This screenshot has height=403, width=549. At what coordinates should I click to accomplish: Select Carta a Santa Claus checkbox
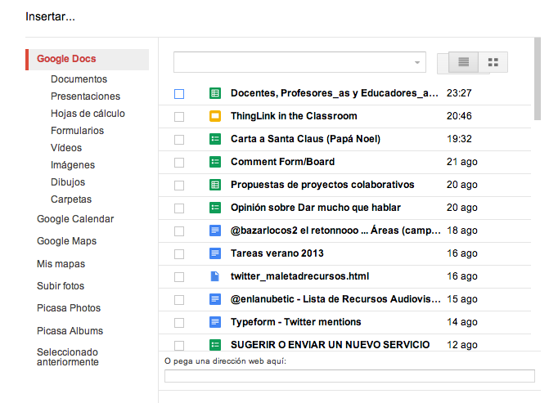coord(179,140)
